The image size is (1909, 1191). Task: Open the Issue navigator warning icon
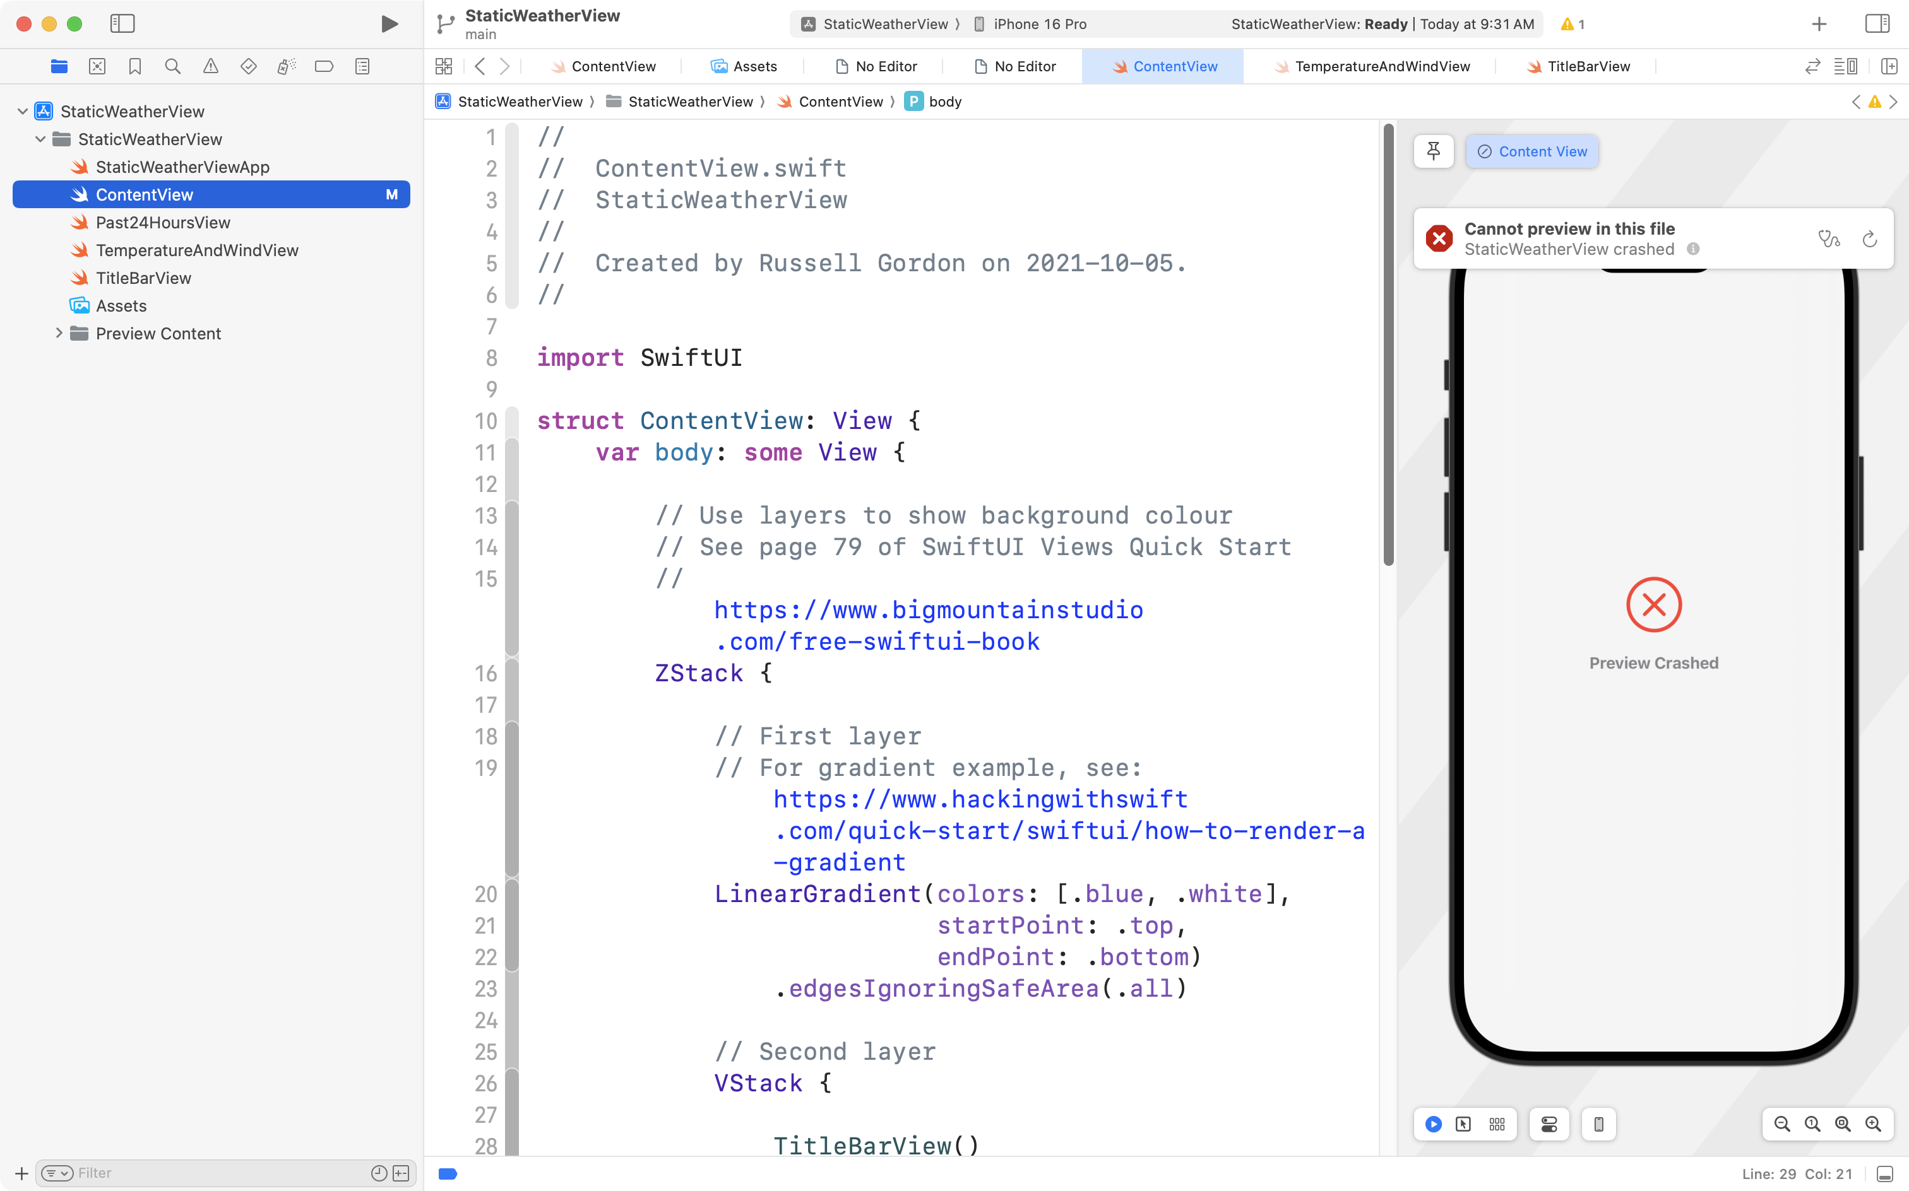tap(210, 67)
